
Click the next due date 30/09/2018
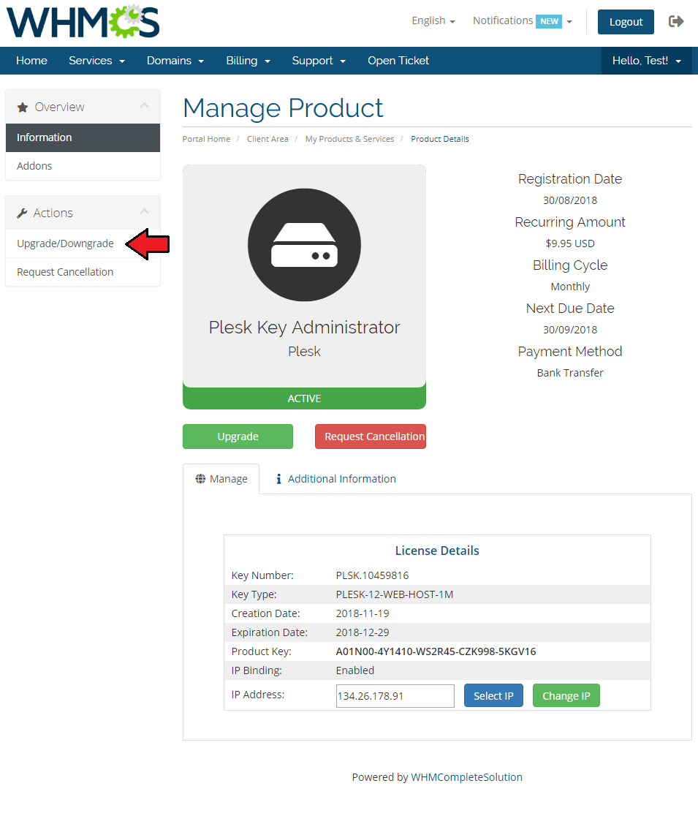click(570, 330)
